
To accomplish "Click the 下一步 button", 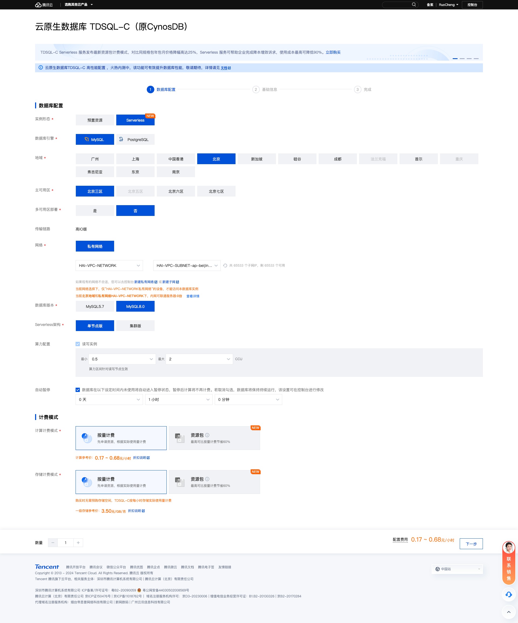I will coord(471,544).
